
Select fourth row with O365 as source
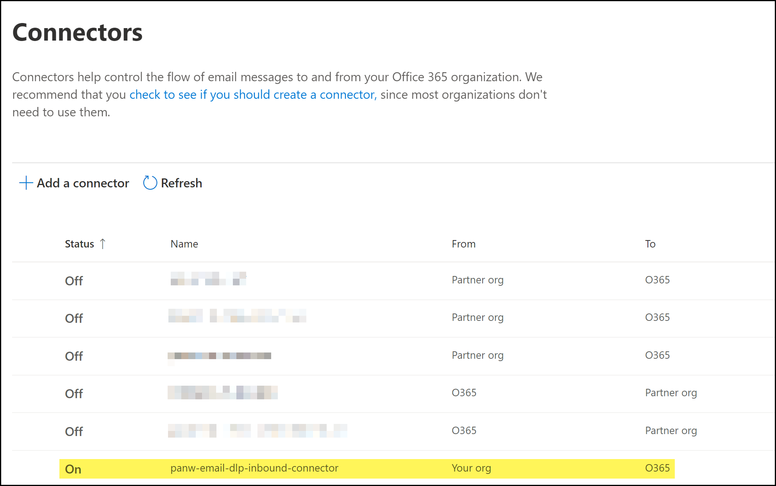[464, 393]
